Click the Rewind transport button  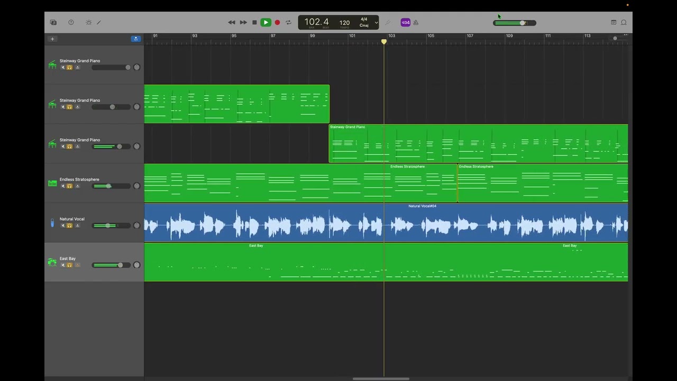[232, 22]
